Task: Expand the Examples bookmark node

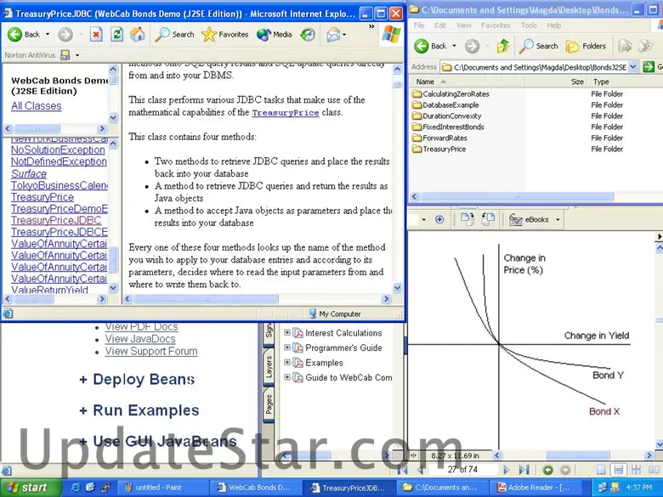Action: [287, 363]
